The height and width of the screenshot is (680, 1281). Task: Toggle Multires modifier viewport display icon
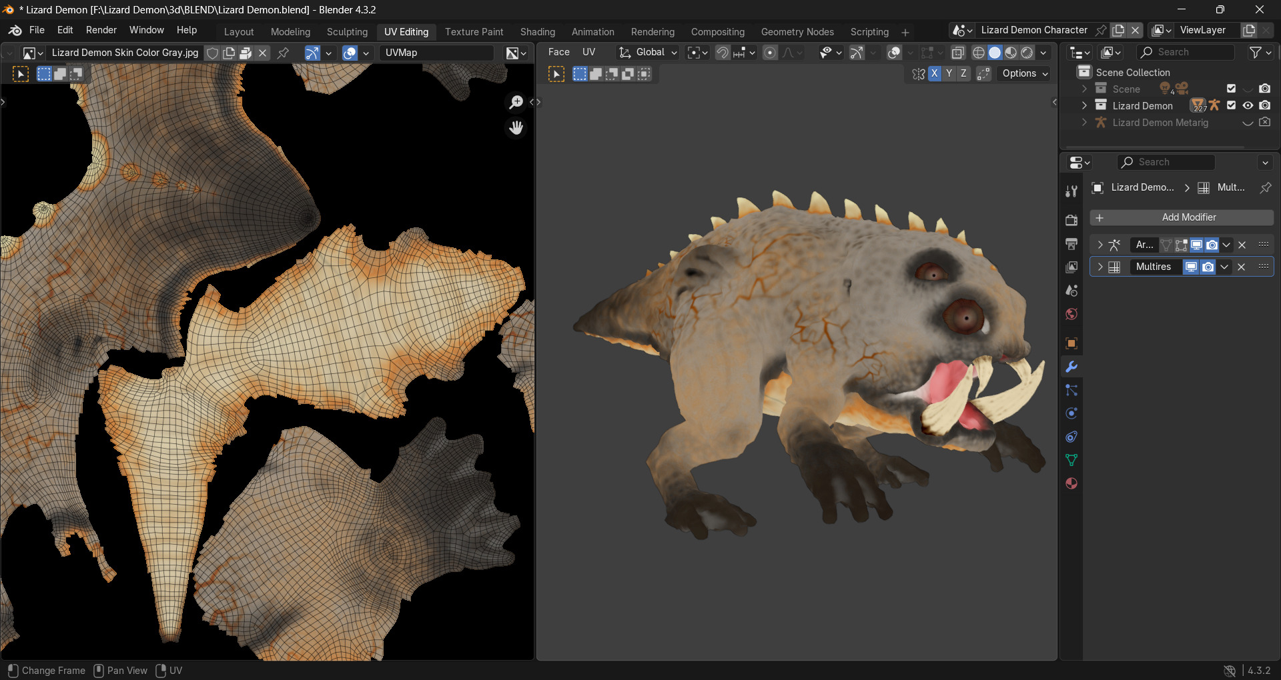(1191, 267)
